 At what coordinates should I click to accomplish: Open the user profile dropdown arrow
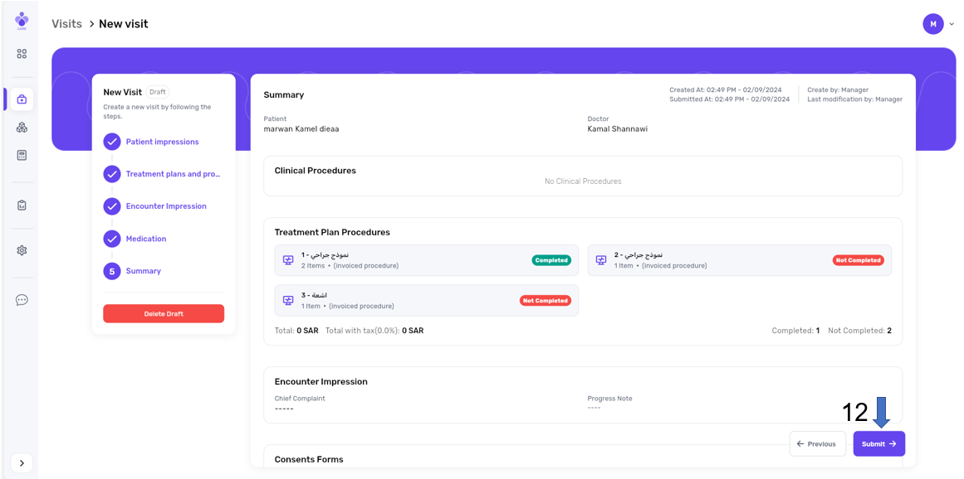coord(952,24)
